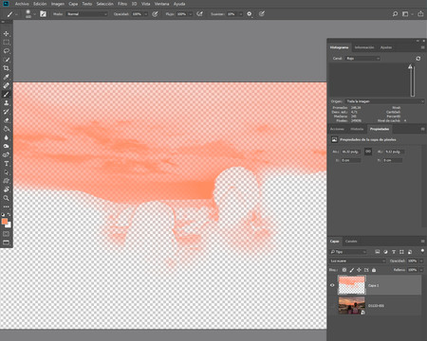Select the Move tool
This screenshot has height=341, width=427.
coord(6,33)
